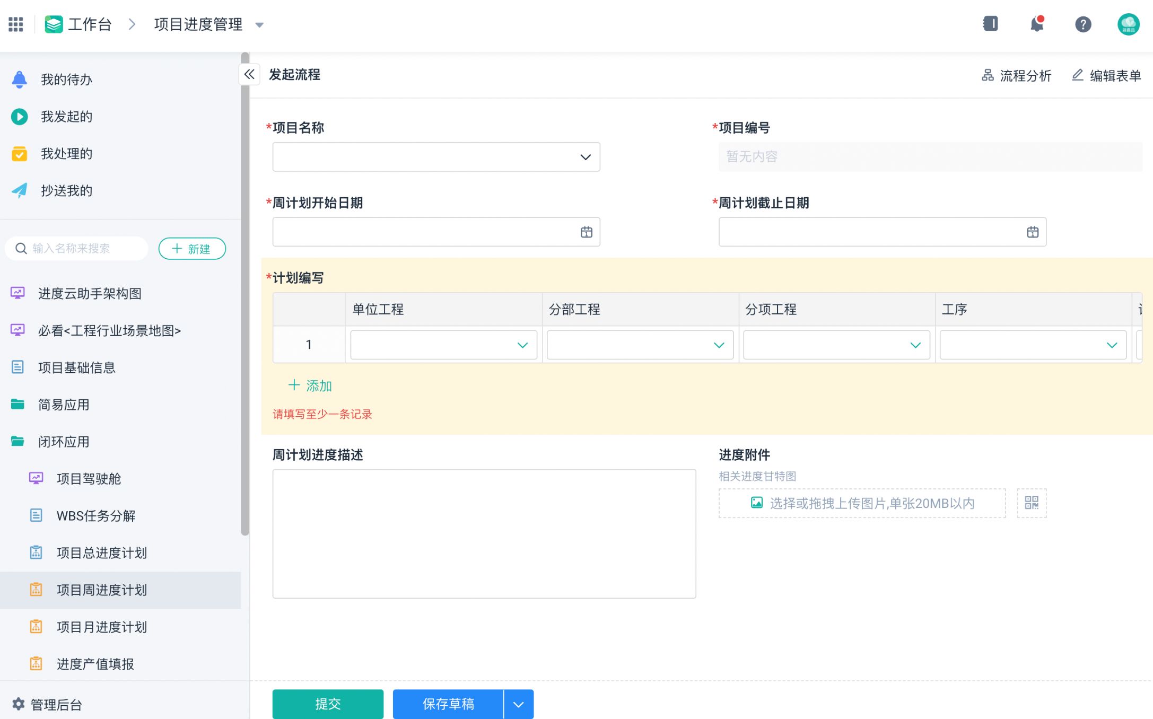Click the 新建 button
This screenshot has height=719, width=1153.
[192, 249]
